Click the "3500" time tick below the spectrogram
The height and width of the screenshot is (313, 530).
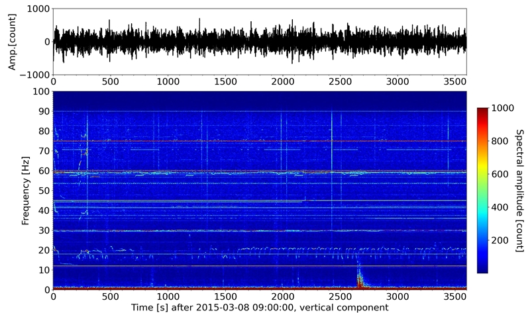pos(455,297)
